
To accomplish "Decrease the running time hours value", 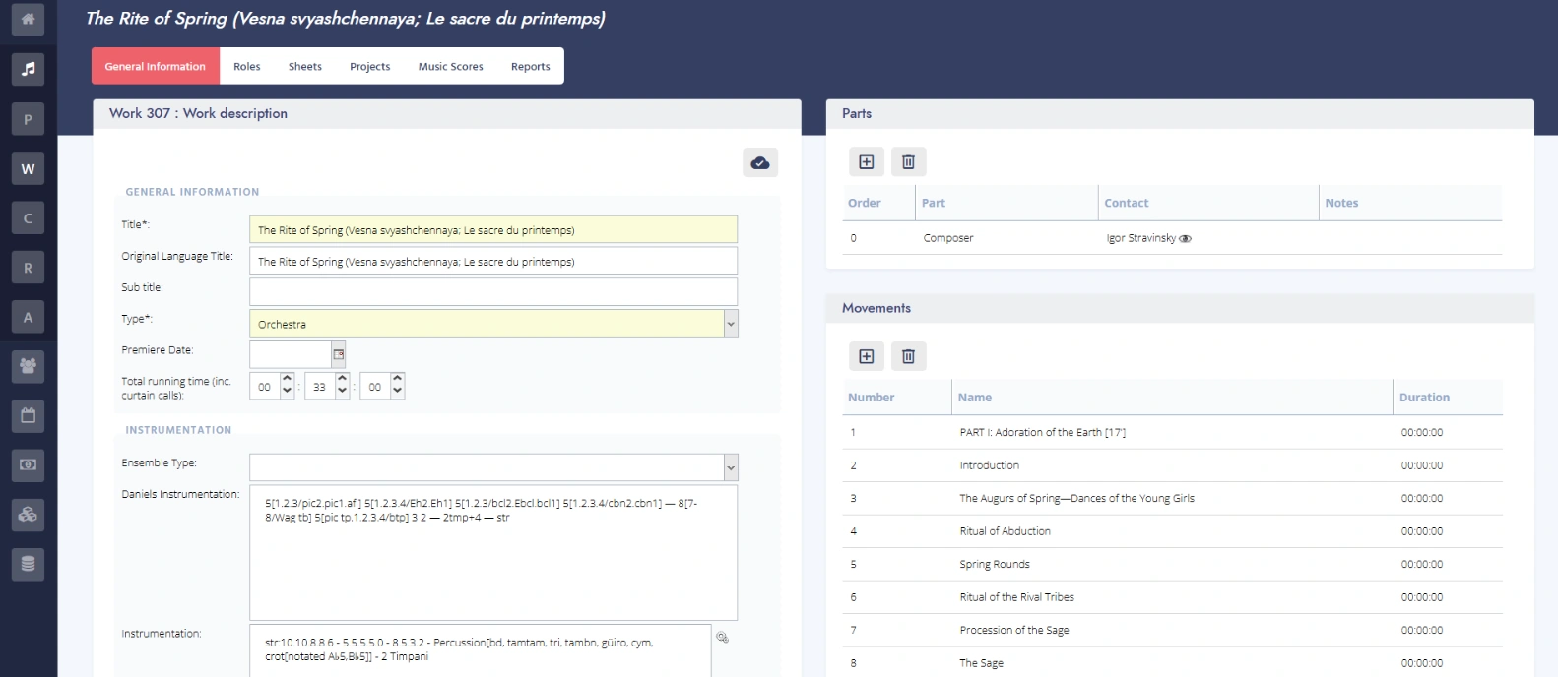I will click(x=287, y=392).
